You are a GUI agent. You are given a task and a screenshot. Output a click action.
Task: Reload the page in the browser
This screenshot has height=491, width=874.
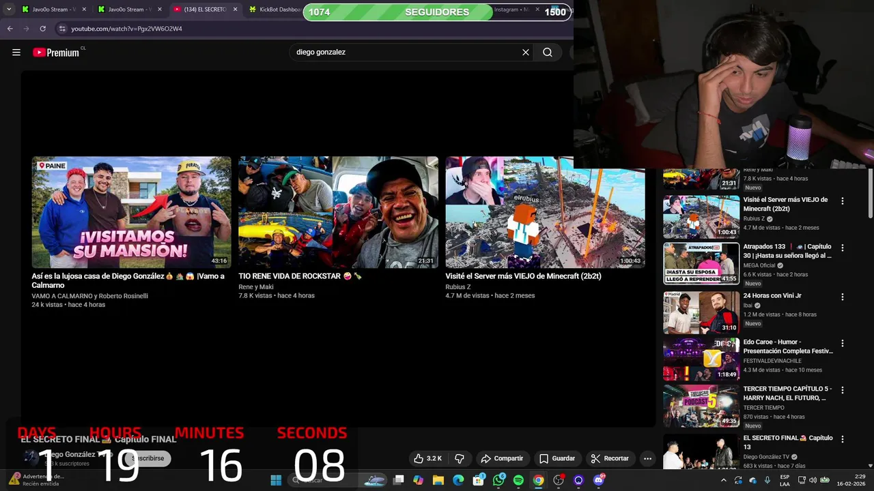42,29
